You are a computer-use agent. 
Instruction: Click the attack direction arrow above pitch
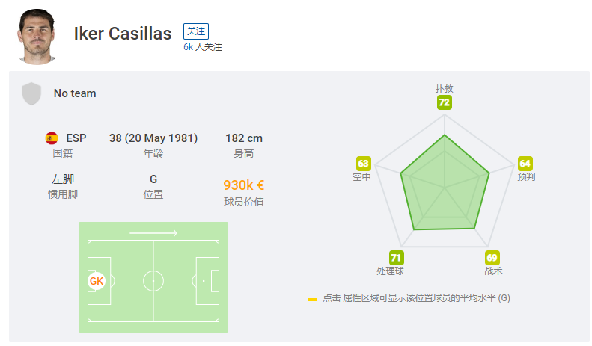click(x=153, y=233)
